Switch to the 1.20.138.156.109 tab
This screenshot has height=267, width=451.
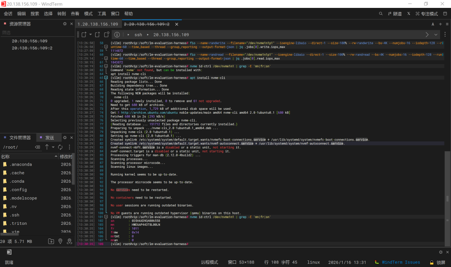97,24
